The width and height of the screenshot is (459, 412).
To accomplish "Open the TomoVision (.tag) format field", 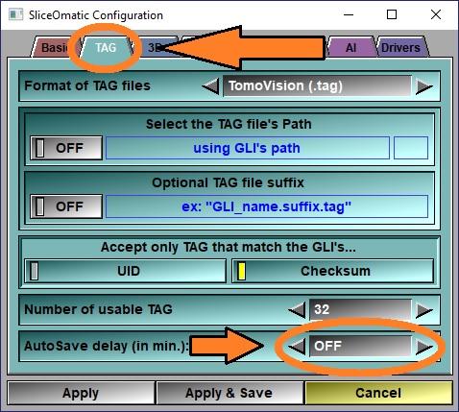I will pyautogui.click(x=317, y=85).
